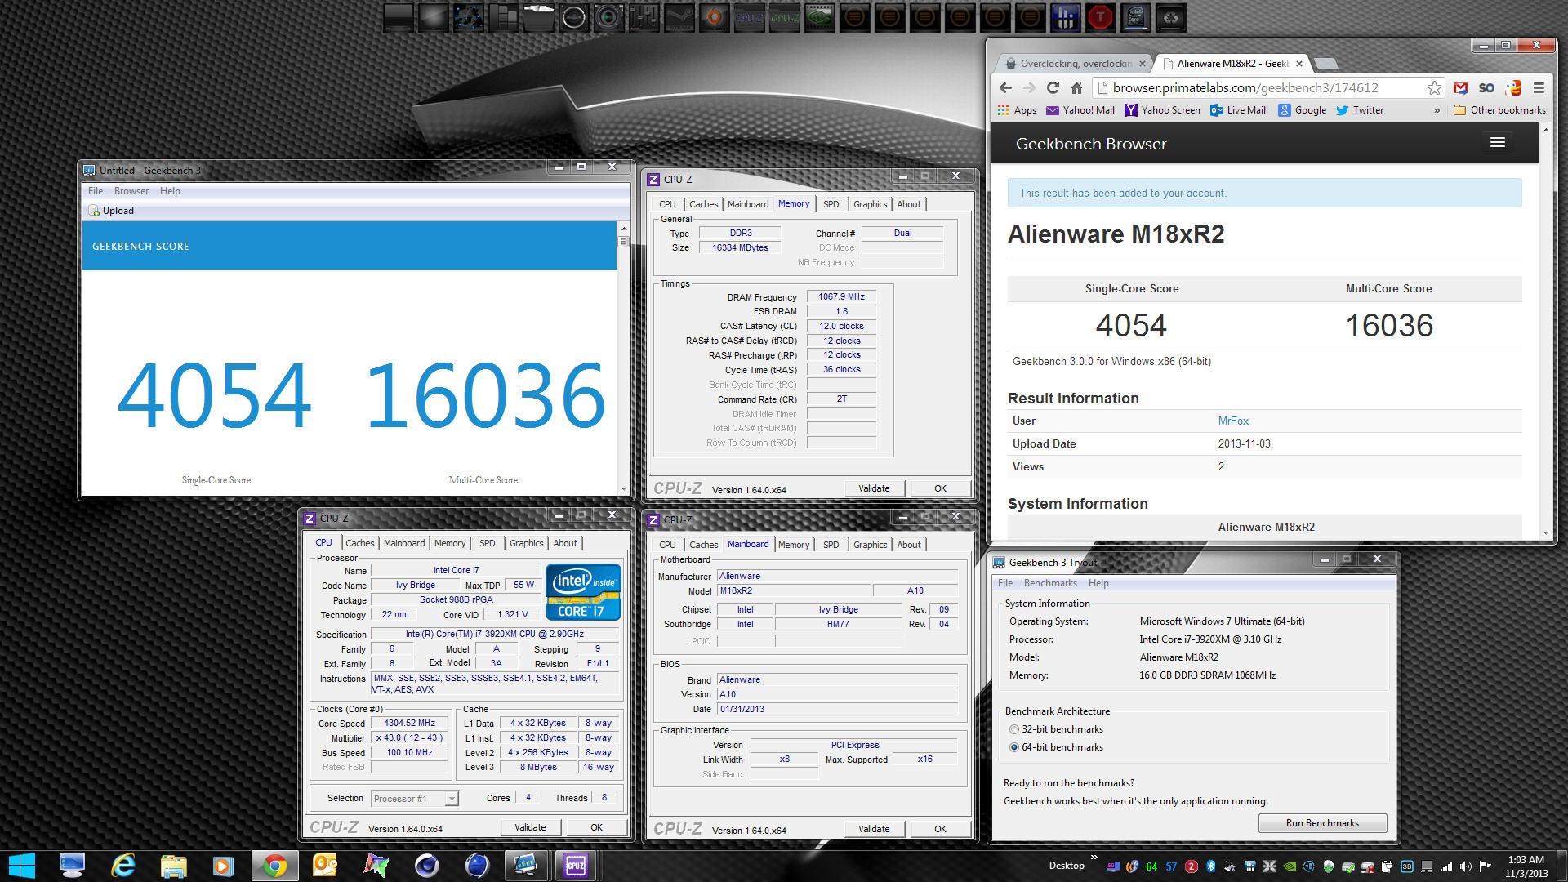Image resolution: width=1568 pixels, height=882 pixels.
Task: Open the Processor #1 selection dropdown
Action: [414, 798]
